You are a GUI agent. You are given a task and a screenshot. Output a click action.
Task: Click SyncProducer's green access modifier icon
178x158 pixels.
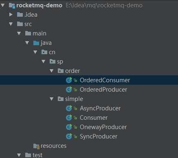(75, 136)
